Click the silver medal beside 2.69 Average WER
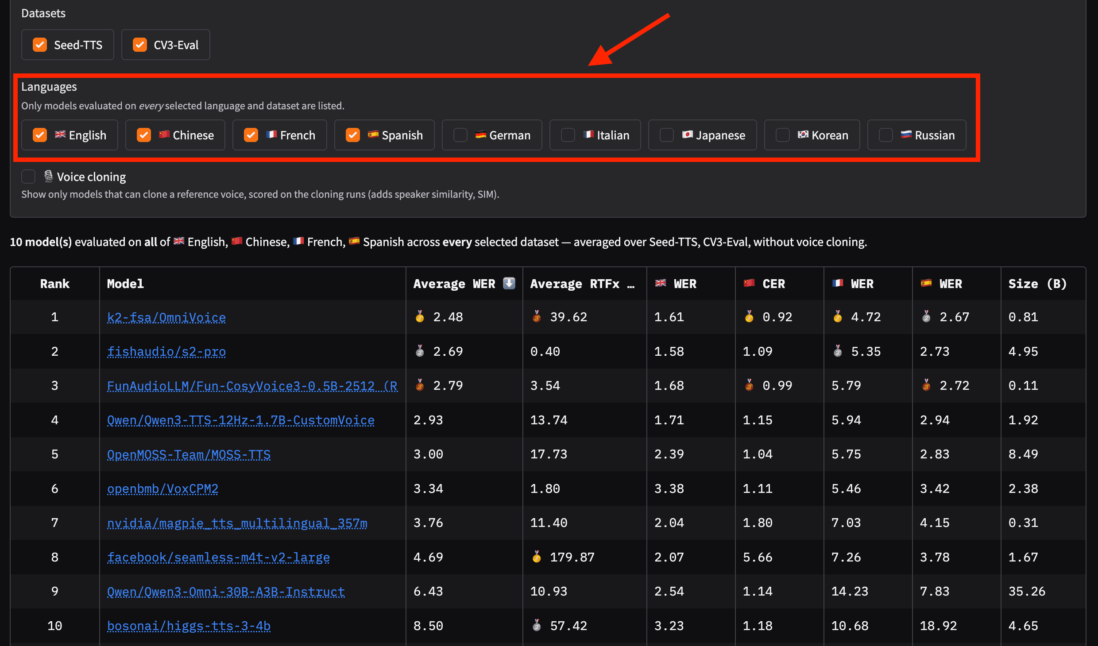 tap(420, 351)
